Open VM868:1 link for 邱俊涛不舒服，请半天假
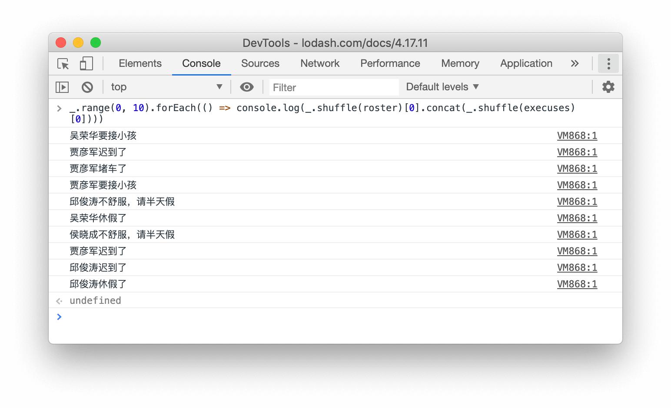This screenshot has height=408, width=671. pos(577,202)
